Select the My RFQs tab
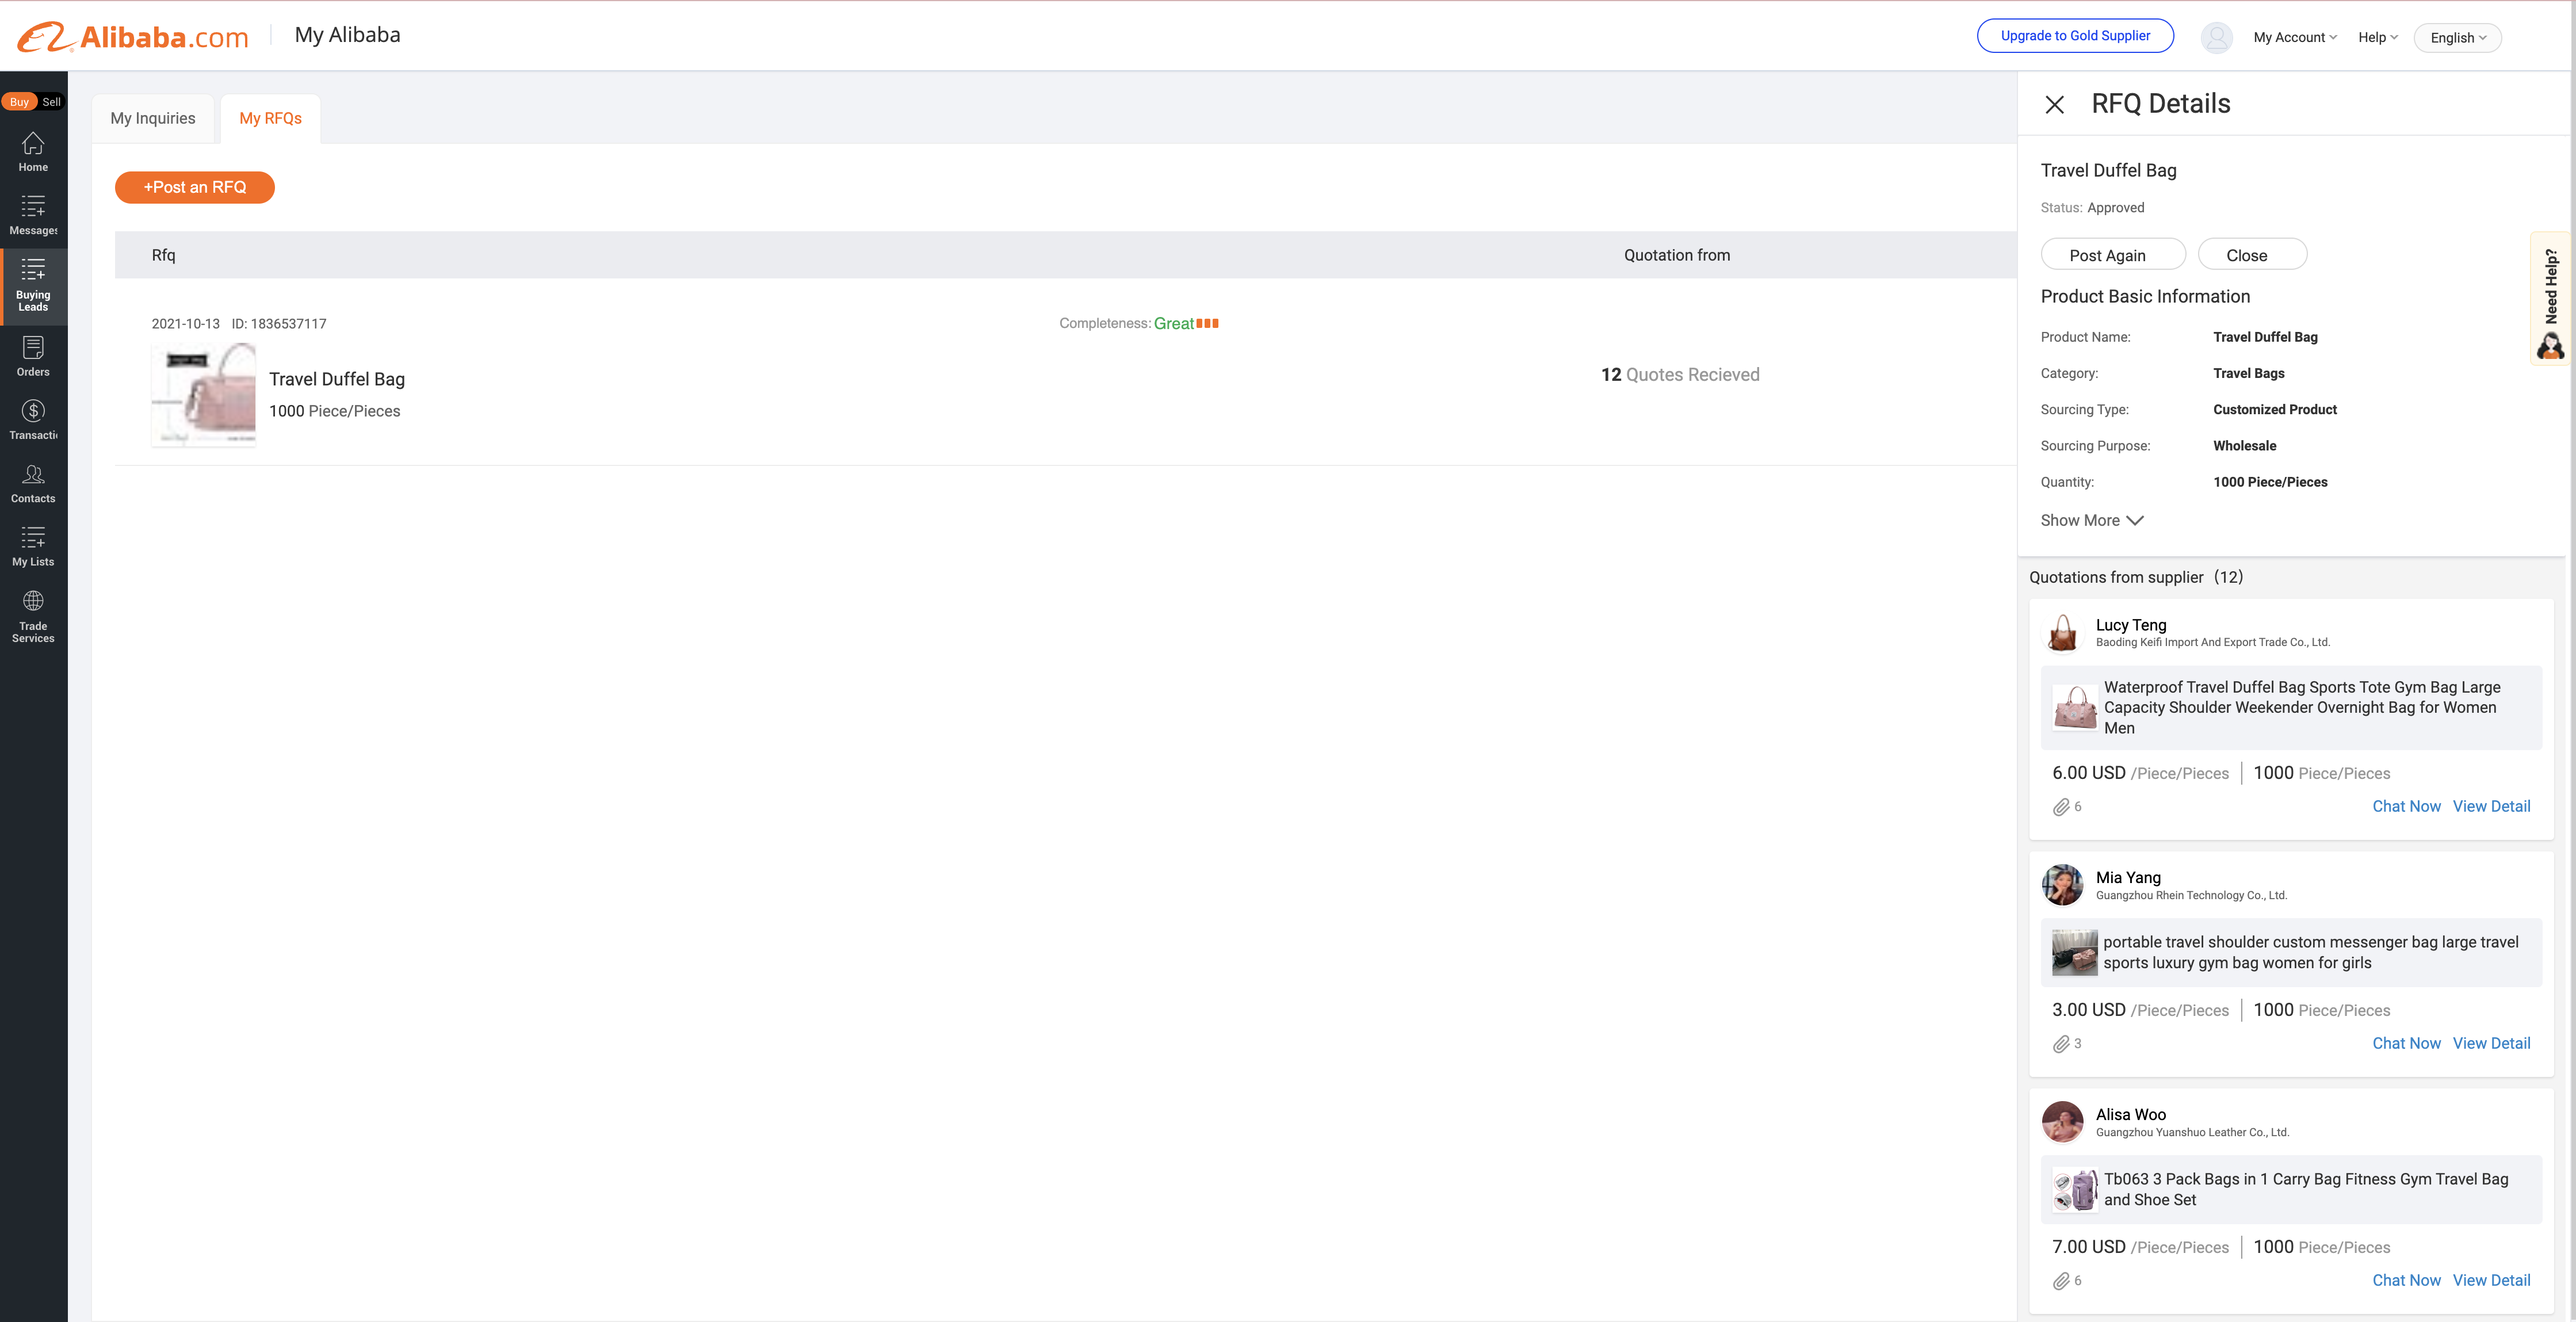This screenshot has height=1322, width=2576. pos(270,118)
